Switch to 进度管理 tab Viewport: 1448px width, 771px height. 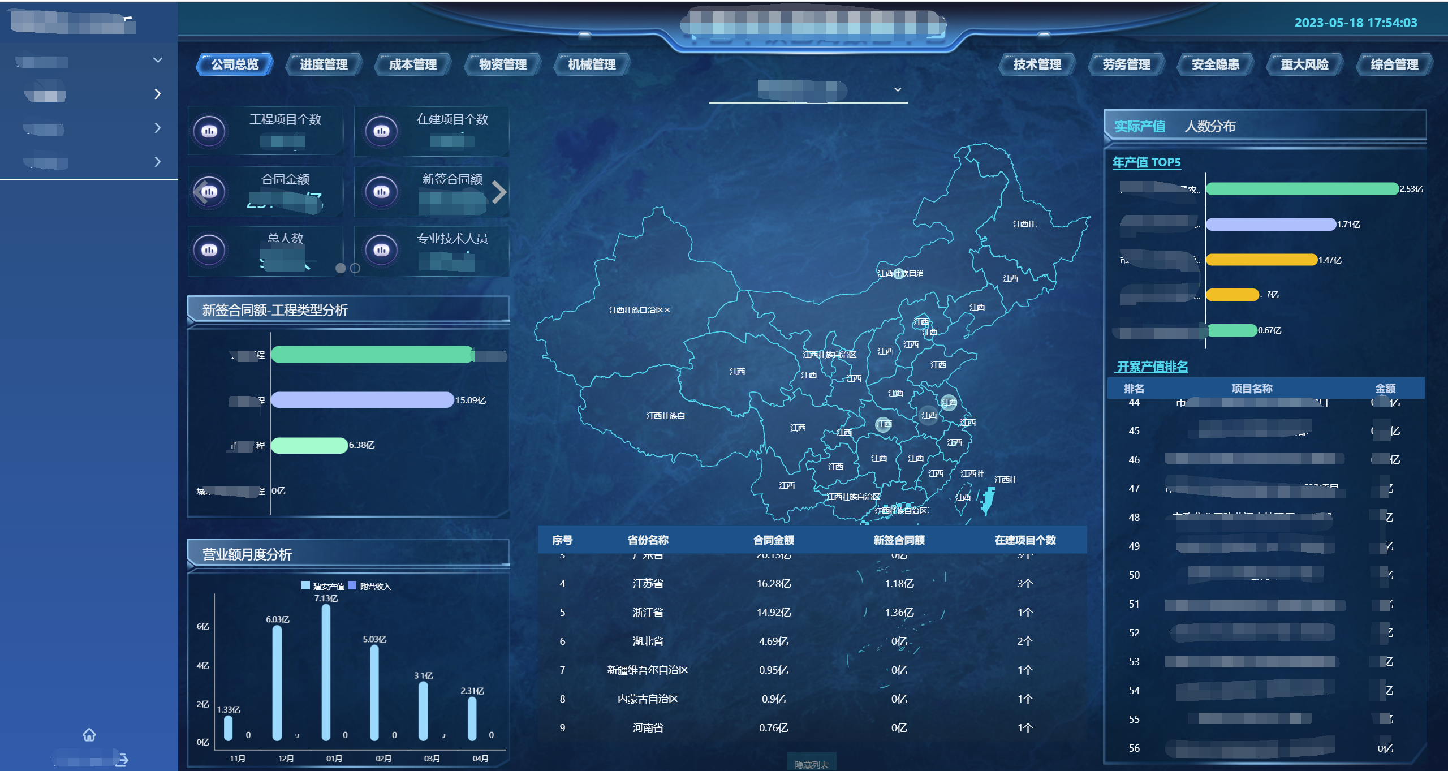pos(324,64)
